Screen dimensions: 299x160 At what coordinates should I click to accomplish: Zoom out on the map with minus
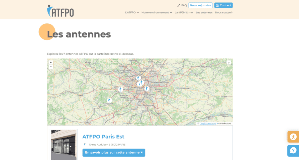click(x=51, y=67)
